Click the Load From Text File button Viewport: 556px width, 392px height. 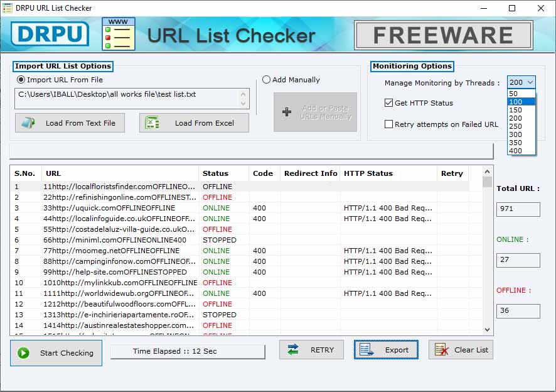pos(70,123)
